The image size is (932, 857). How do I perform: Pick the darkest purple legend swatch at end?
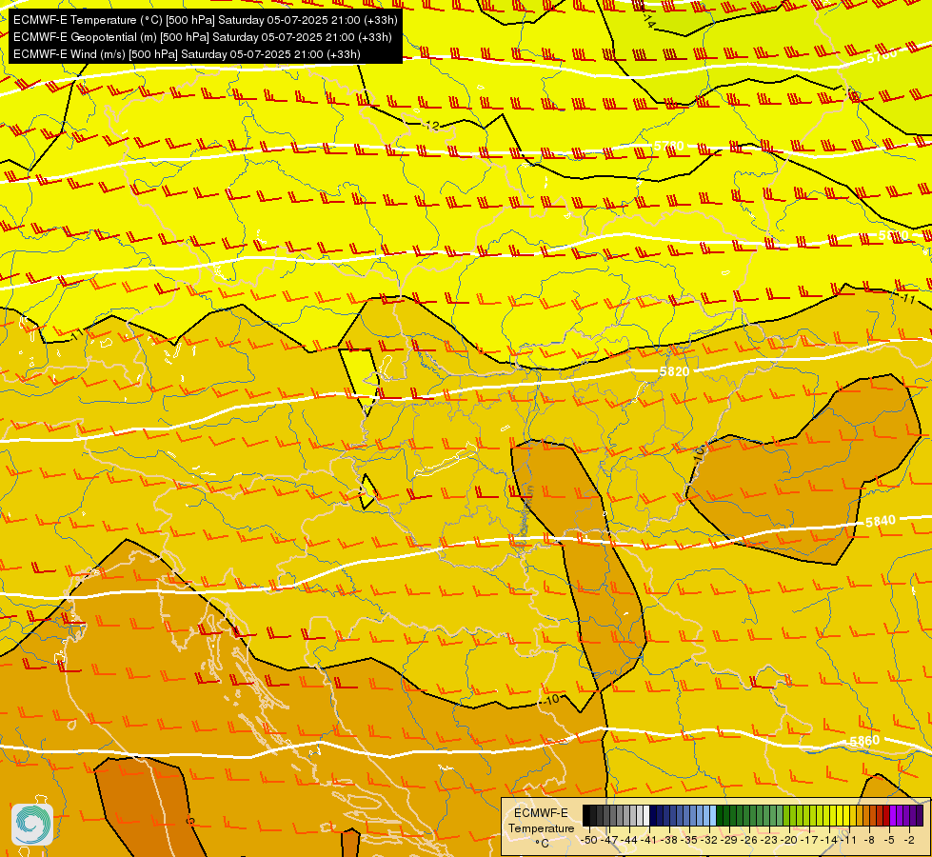[x=920, y=815]
